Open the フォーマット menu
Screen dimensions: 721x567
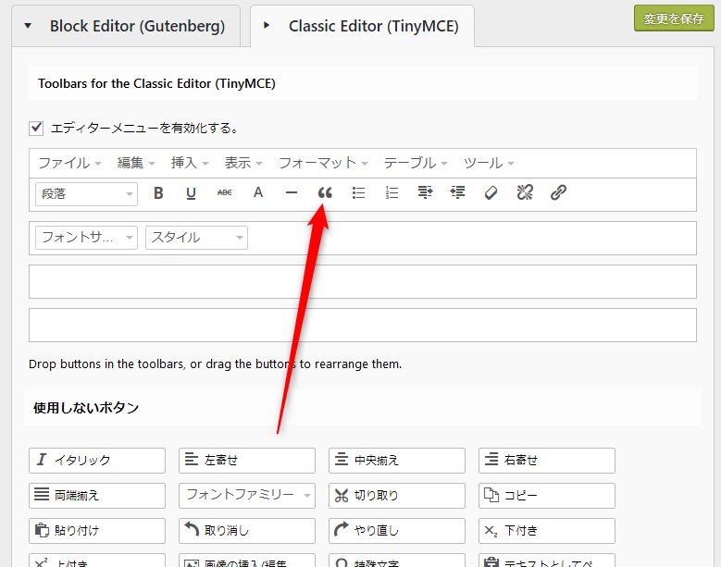pos(323,163)
